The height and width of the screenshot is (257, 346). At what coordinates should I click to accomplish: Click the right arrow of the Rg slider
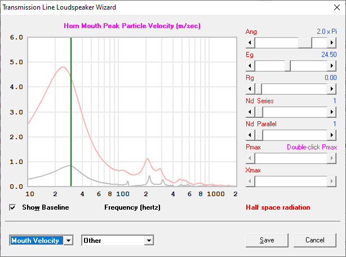click(x=332, y=89)
